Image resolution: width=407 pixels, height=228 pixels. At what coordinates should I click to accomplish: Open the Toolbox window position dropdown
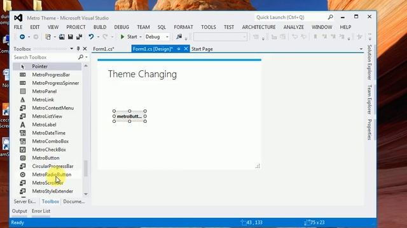(x=71, y=49)
